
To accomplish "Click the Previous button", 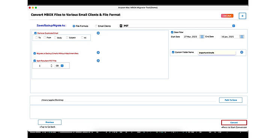I will (x=49, y=122).
